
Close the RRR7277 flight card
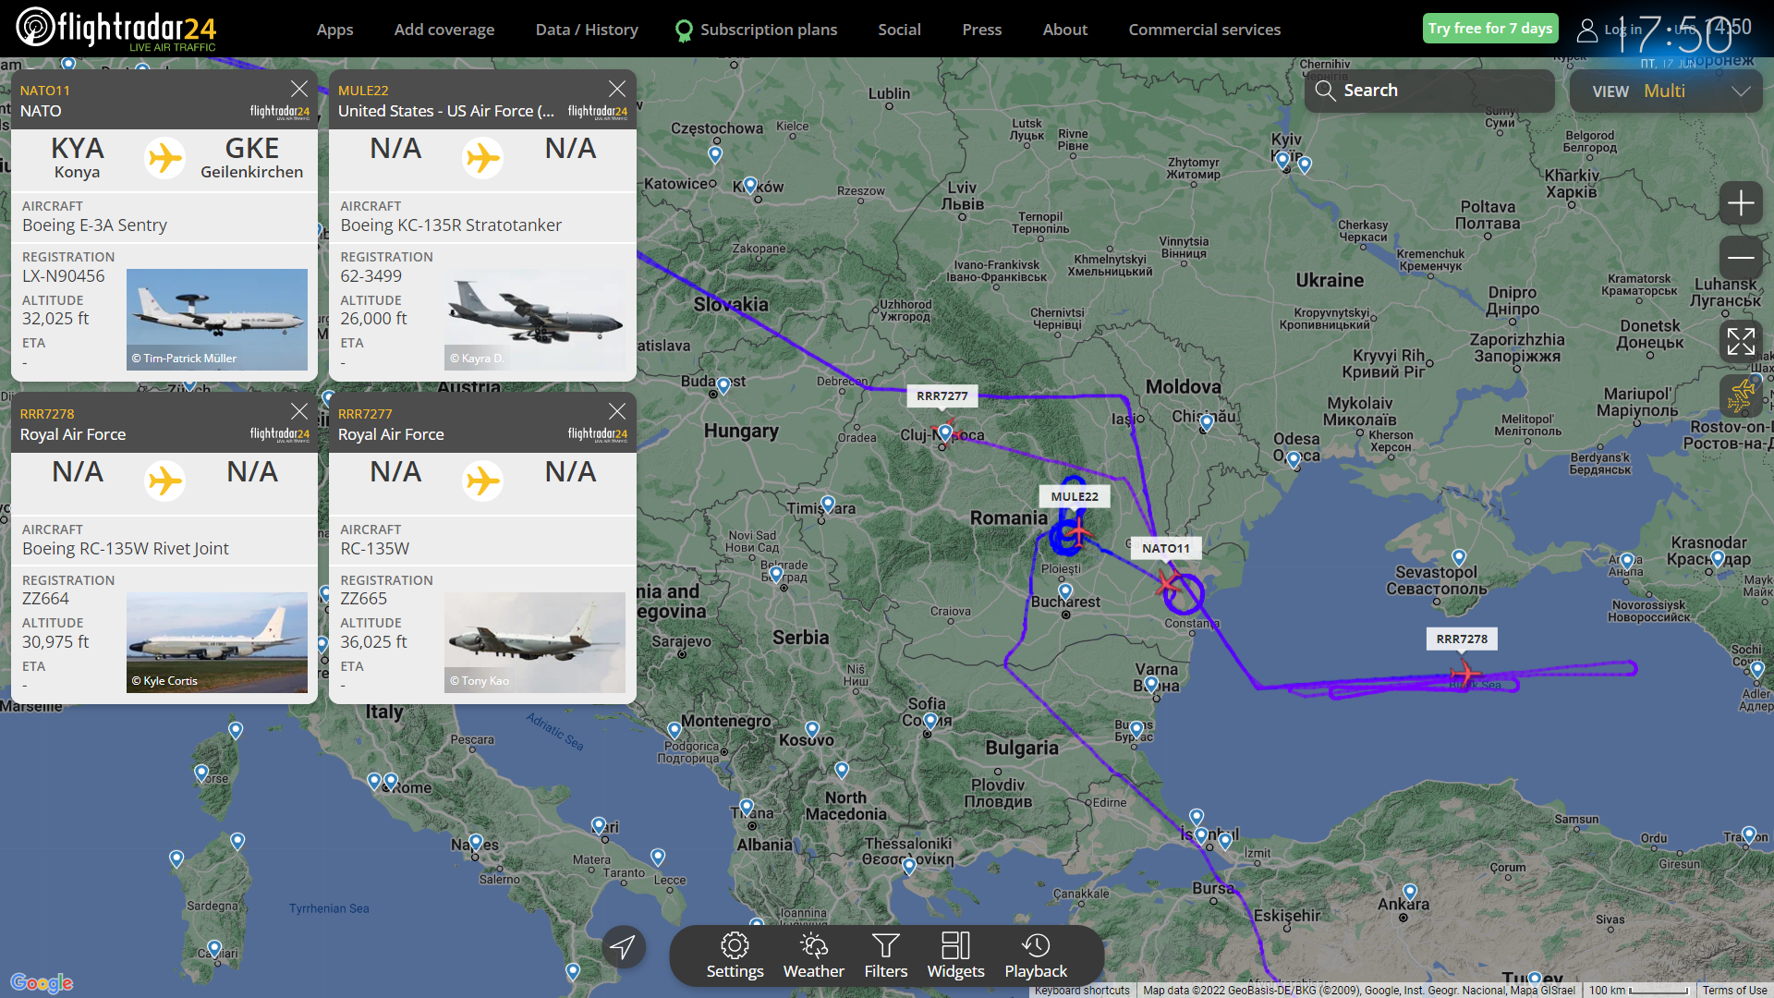click(617, 411)
